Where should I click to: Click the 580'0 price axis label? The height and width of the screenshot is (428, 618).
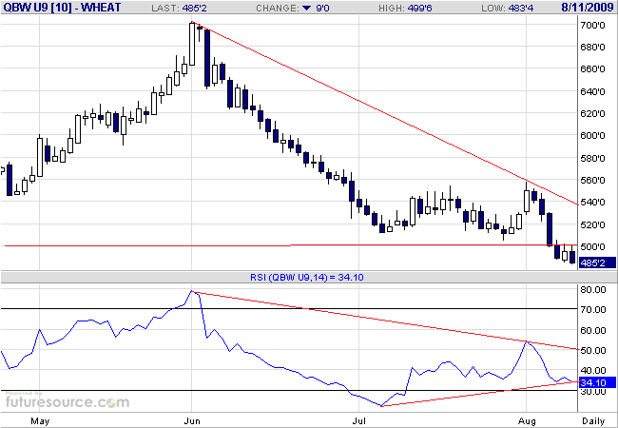(x=592, y=159)
